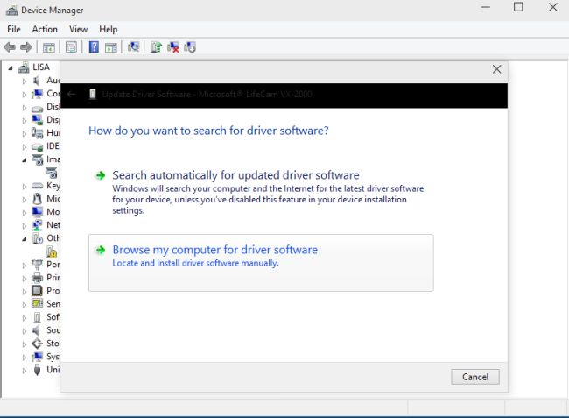This screenshot has height=418, width=569.
Task: Select the green arrow beside Search automatically
Action: pyautogui.click(x=100, y=175)
